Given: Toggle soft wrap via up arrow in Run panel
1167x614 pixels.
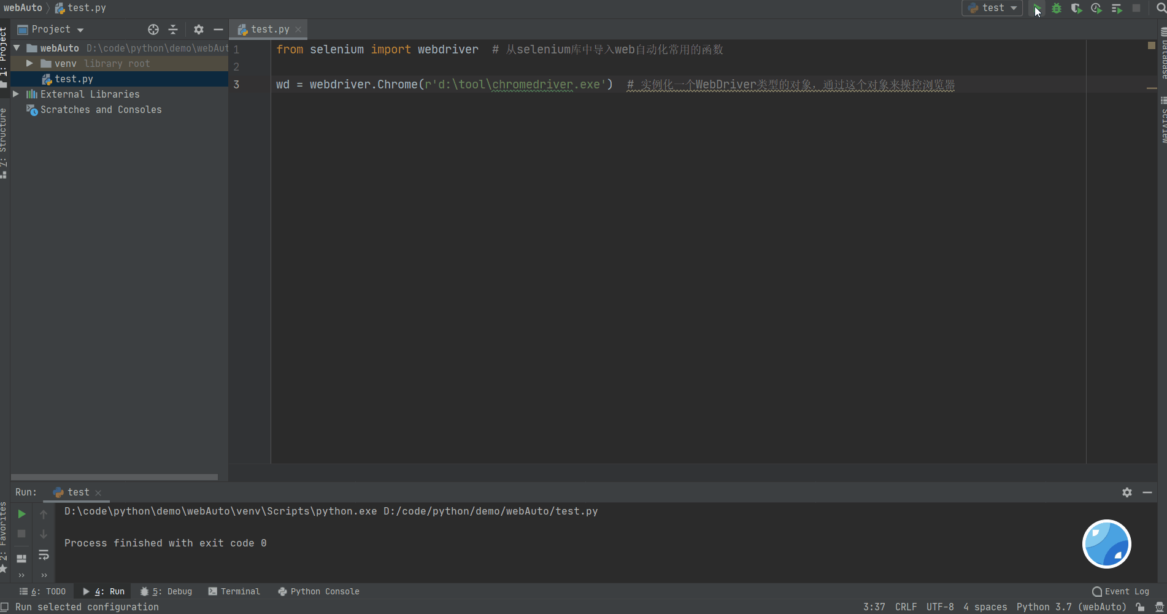Looking at the screenshot, I should pos(44,514).
